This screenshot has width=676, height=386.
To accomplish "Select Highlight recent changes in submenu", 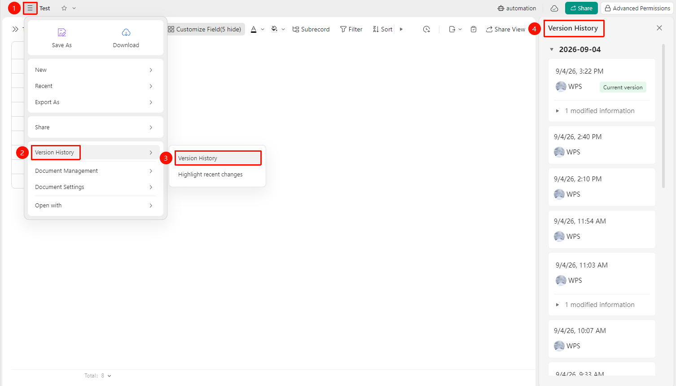I will (218, 175).
